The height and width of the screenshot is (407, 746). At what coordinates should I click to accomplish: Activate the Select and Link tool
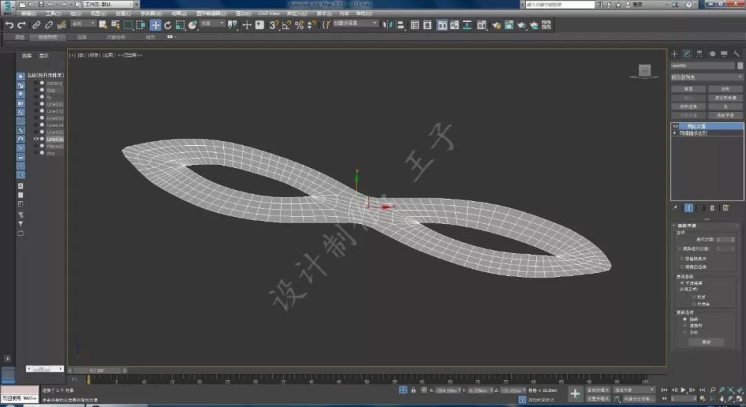(x=36, y=25)
